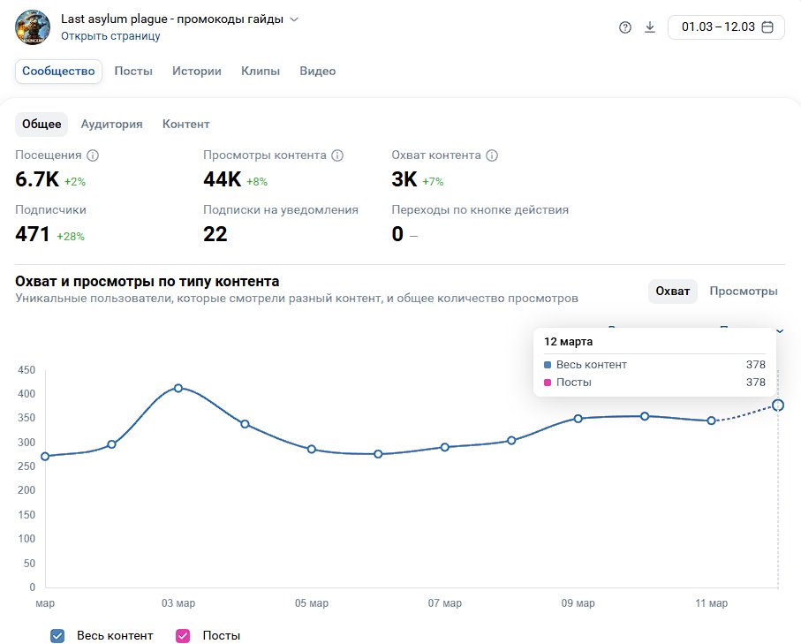Go to the Аудитория sub-tab

(x=111, y=125)
